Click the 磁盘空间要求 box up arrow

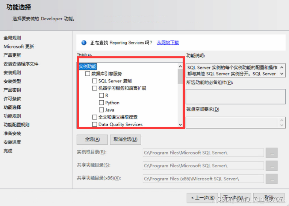281,120
